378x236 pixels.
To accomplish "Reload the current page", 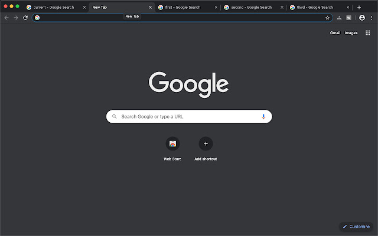I will coord(25,18).
